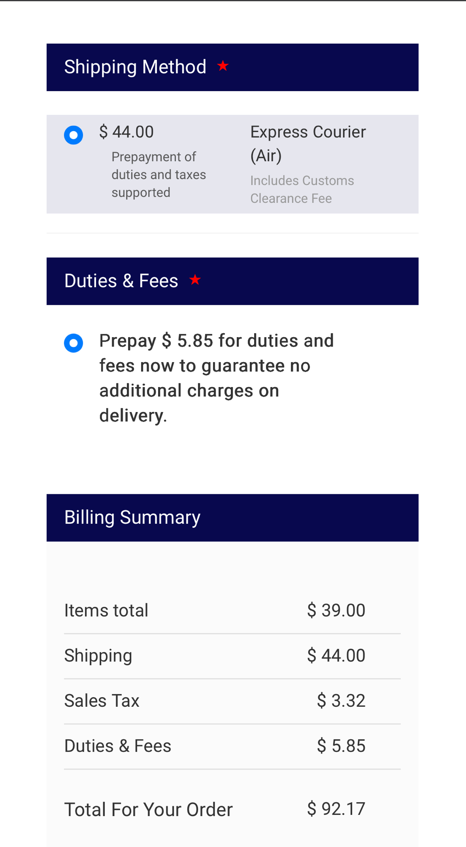Screen dimensions: 466x847
Task: Click the Shipping Method header title
Action: point(135,67)
